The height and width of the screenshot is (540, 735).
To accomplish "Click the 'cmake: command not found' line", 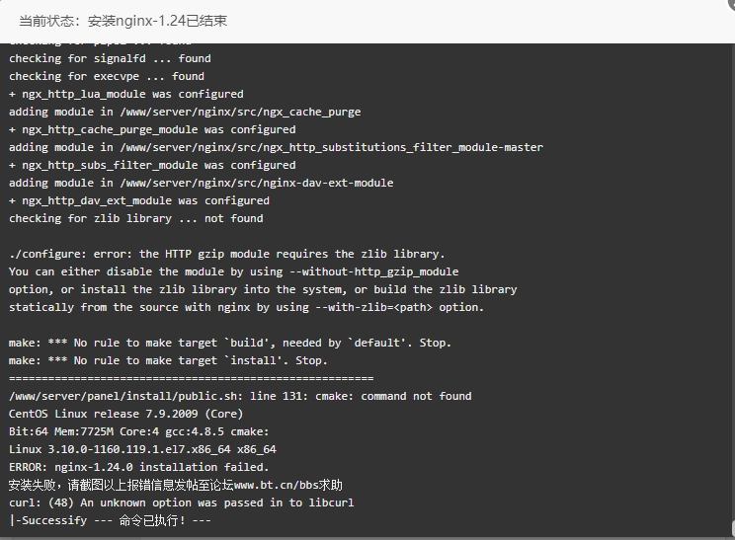I will pos(240,396).
